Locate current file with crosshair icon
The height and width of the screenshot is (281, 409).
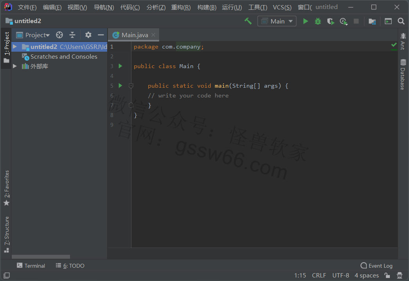coord(59,35)
